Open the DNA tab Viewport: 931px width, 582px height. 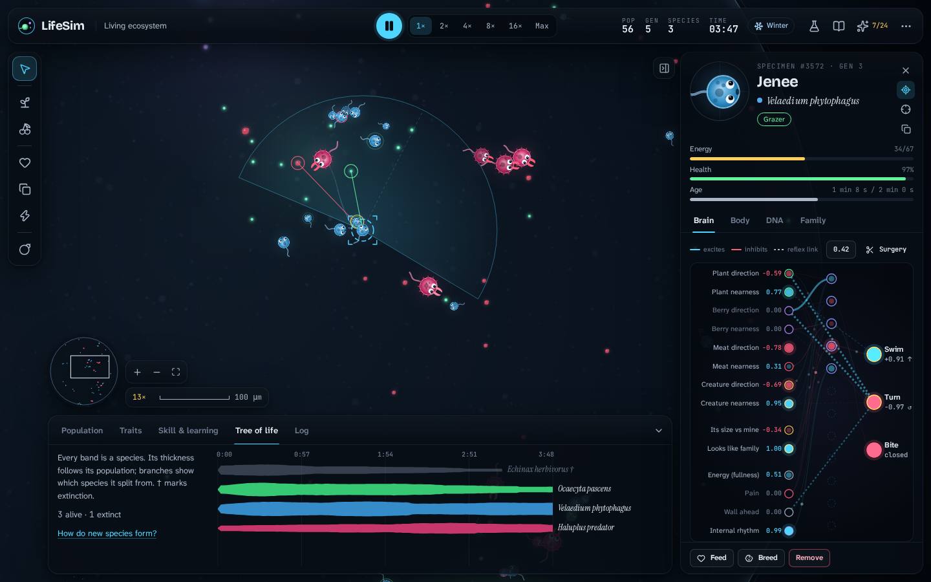[775, 221]
